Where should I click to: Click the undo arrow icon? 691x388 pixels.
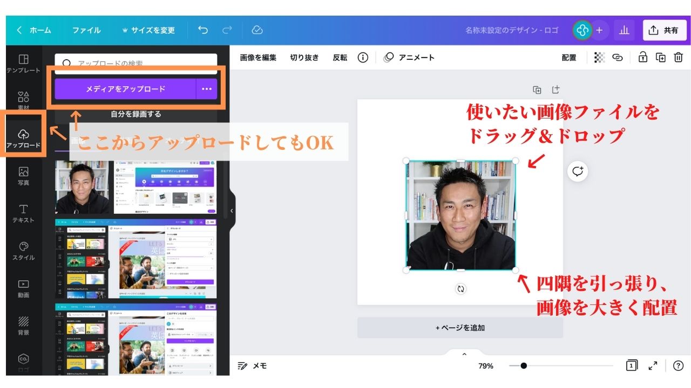click(x=203, y=30)
